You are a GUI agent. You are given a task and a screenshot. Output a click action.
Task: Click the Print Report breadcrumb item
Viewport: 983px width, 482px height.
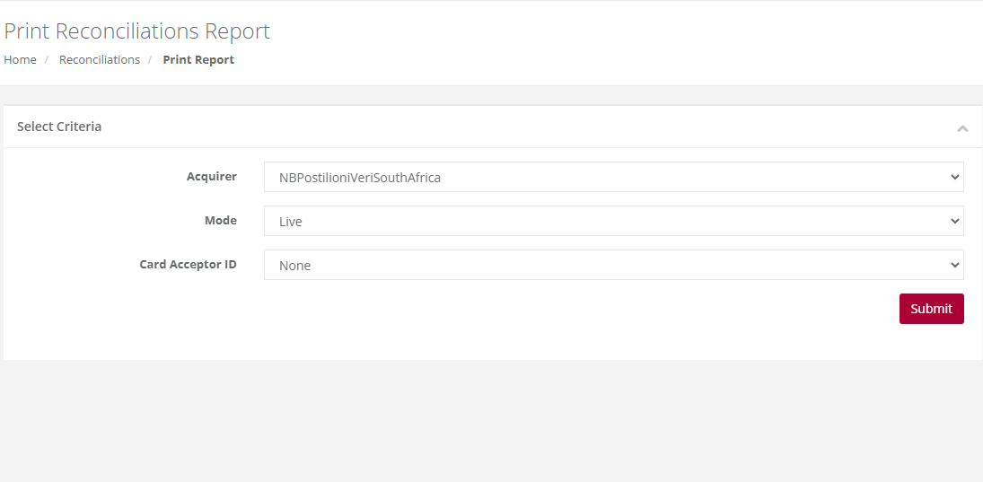(198, 59)
